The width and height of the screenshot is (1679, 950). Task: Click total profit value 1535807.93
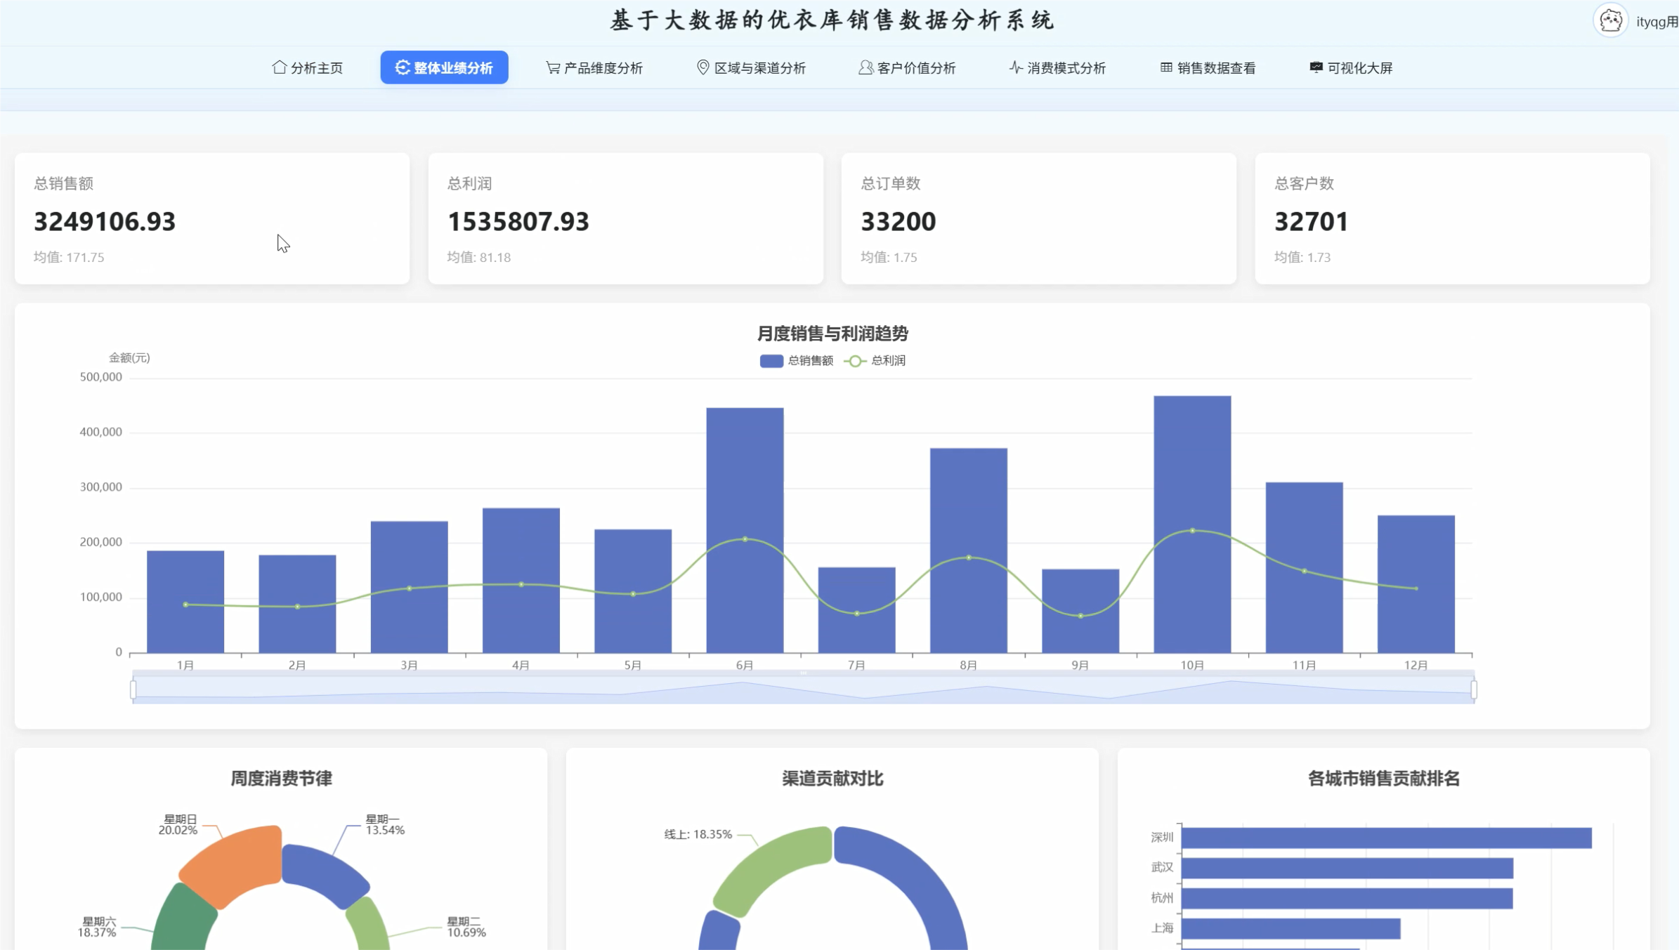pos(518,222)
